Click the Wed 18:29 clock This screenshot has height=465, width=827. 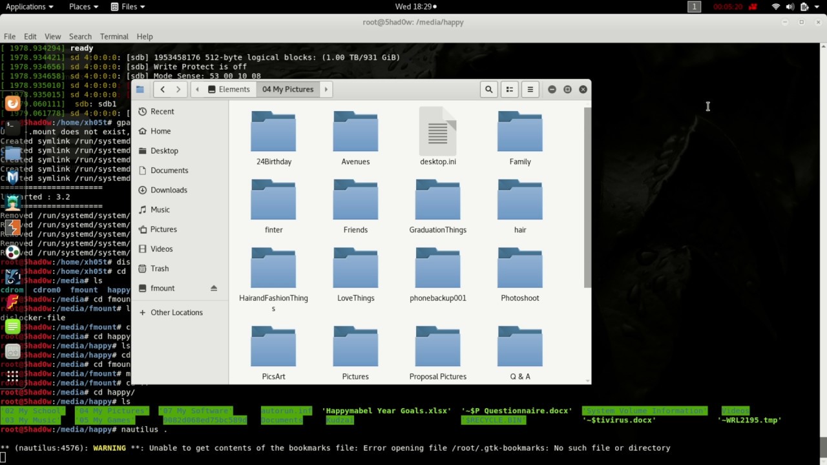415,6
